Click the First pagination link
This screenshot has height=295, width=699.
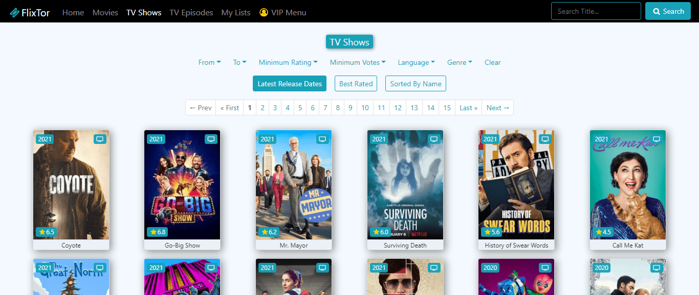229,108
